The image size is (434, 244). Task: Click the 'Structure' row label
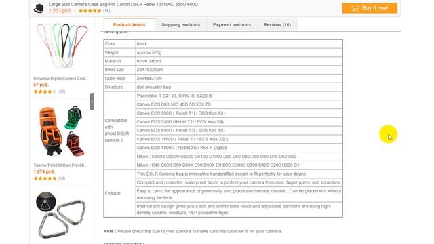(114, 87)
